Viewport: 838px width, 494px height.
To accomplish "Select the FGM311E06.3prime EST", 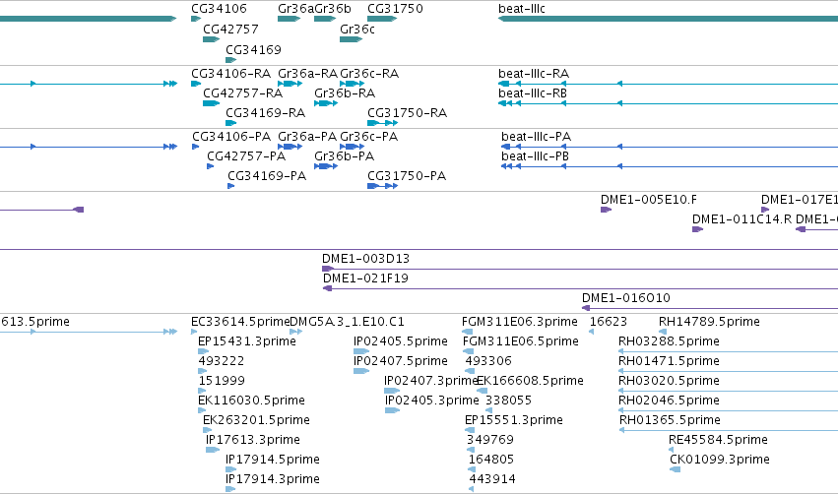I will [467, 332].
